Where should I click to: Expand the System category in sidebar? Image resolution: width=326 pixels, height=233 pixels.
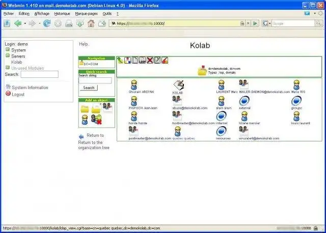point(8,49)
